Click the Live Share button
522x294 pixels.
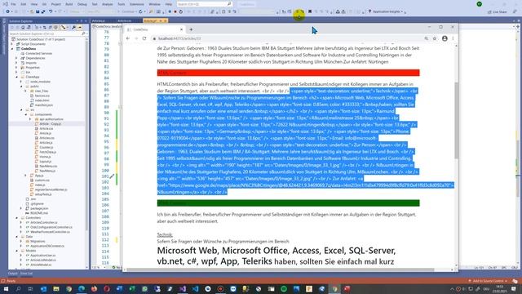point(497,11)
